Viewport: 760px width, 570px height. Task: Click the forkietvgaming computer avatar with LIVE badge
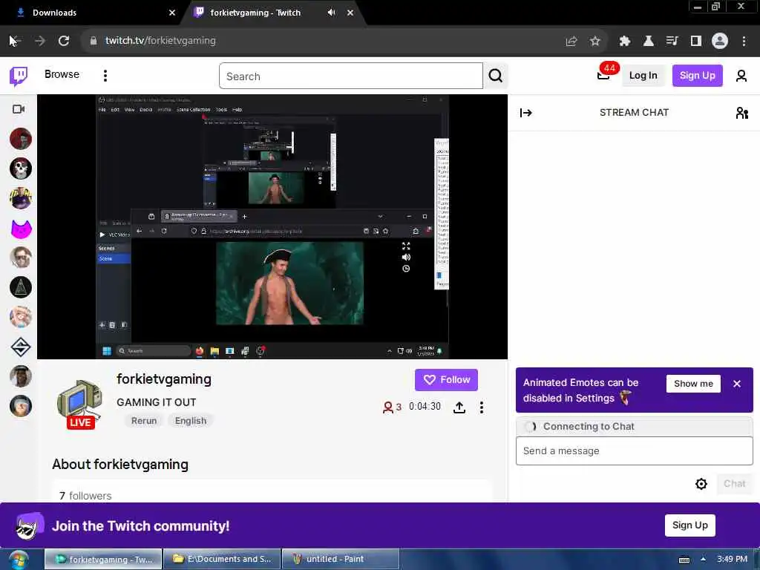[79, 404]
